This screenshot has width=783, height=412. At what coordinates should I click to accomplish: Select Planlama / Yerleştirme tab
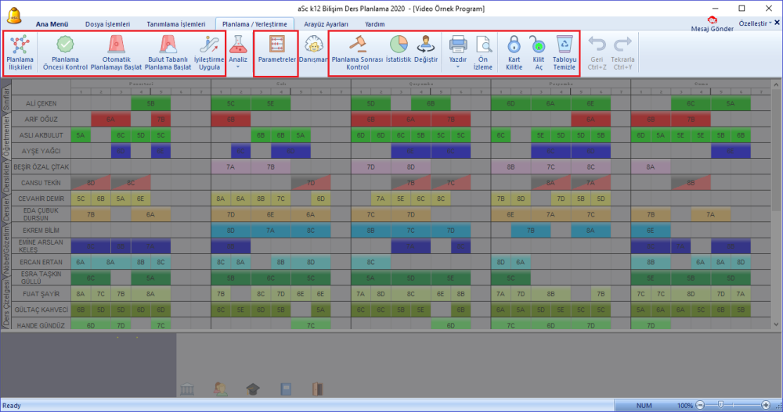(254, 24)
